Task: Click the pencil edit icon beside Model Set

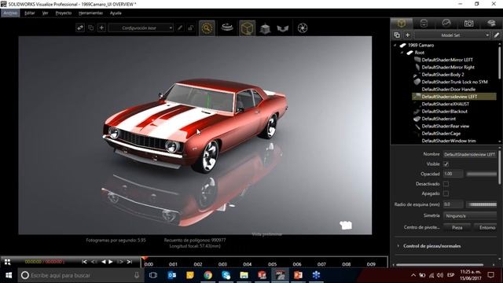Action: (x=497, y=35)
